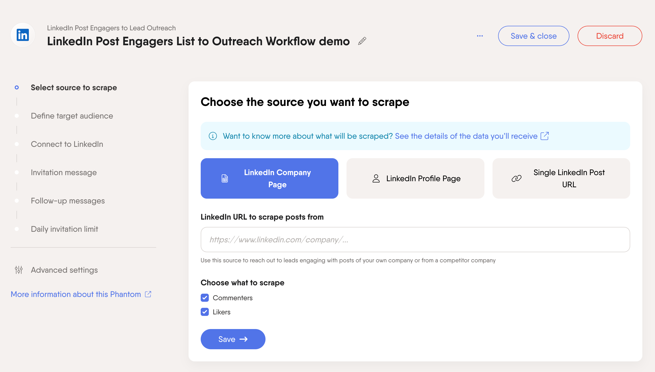
Task: Click the LinkedIn URL to scrape posts label
Action: tap(262, 217)
